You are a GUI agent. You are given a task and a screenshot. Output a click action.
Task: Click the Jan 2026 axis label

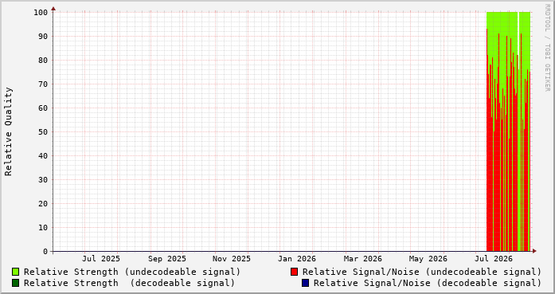[x=297, y=259]
